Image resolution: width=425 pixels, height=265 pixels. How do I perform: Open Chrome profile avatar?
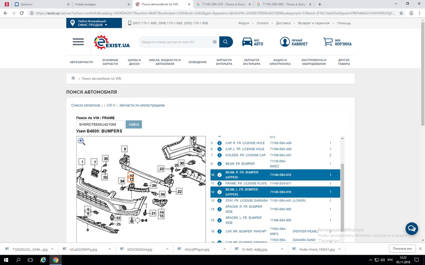point(411,13)
